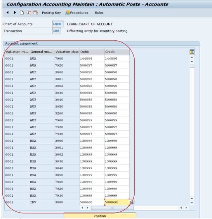Image resolution: width=212 pixels, height=219 pixels.
Task: Click valuation class 7900 in AUA row
Action: pyautogui.click(x=67, y=58)
